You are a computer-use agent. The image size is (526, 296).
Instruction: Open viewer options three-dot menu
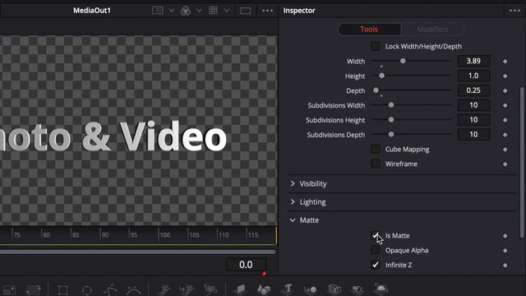[267, 11]
